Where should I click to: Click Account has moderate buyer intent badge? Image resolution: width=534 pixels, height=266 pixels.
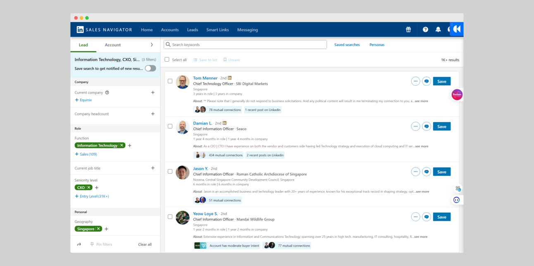click(227, 245)
